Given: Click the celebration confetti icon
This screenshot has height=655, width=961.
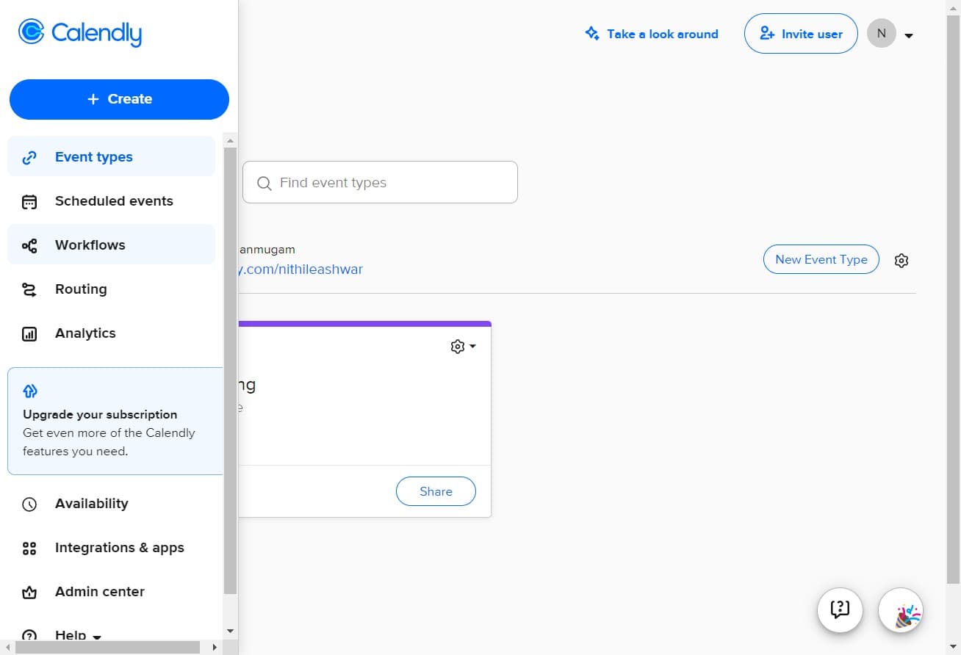Looking at the screenshot, I should [901, 610].
